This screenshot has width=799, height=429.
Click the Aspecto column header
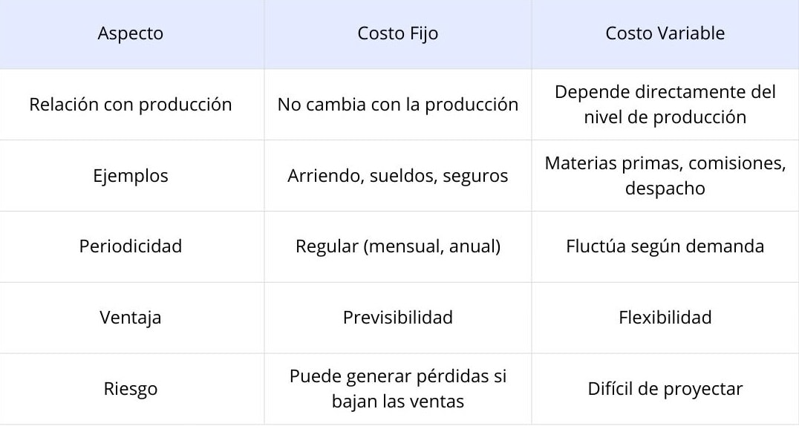(x=131, y=33)
